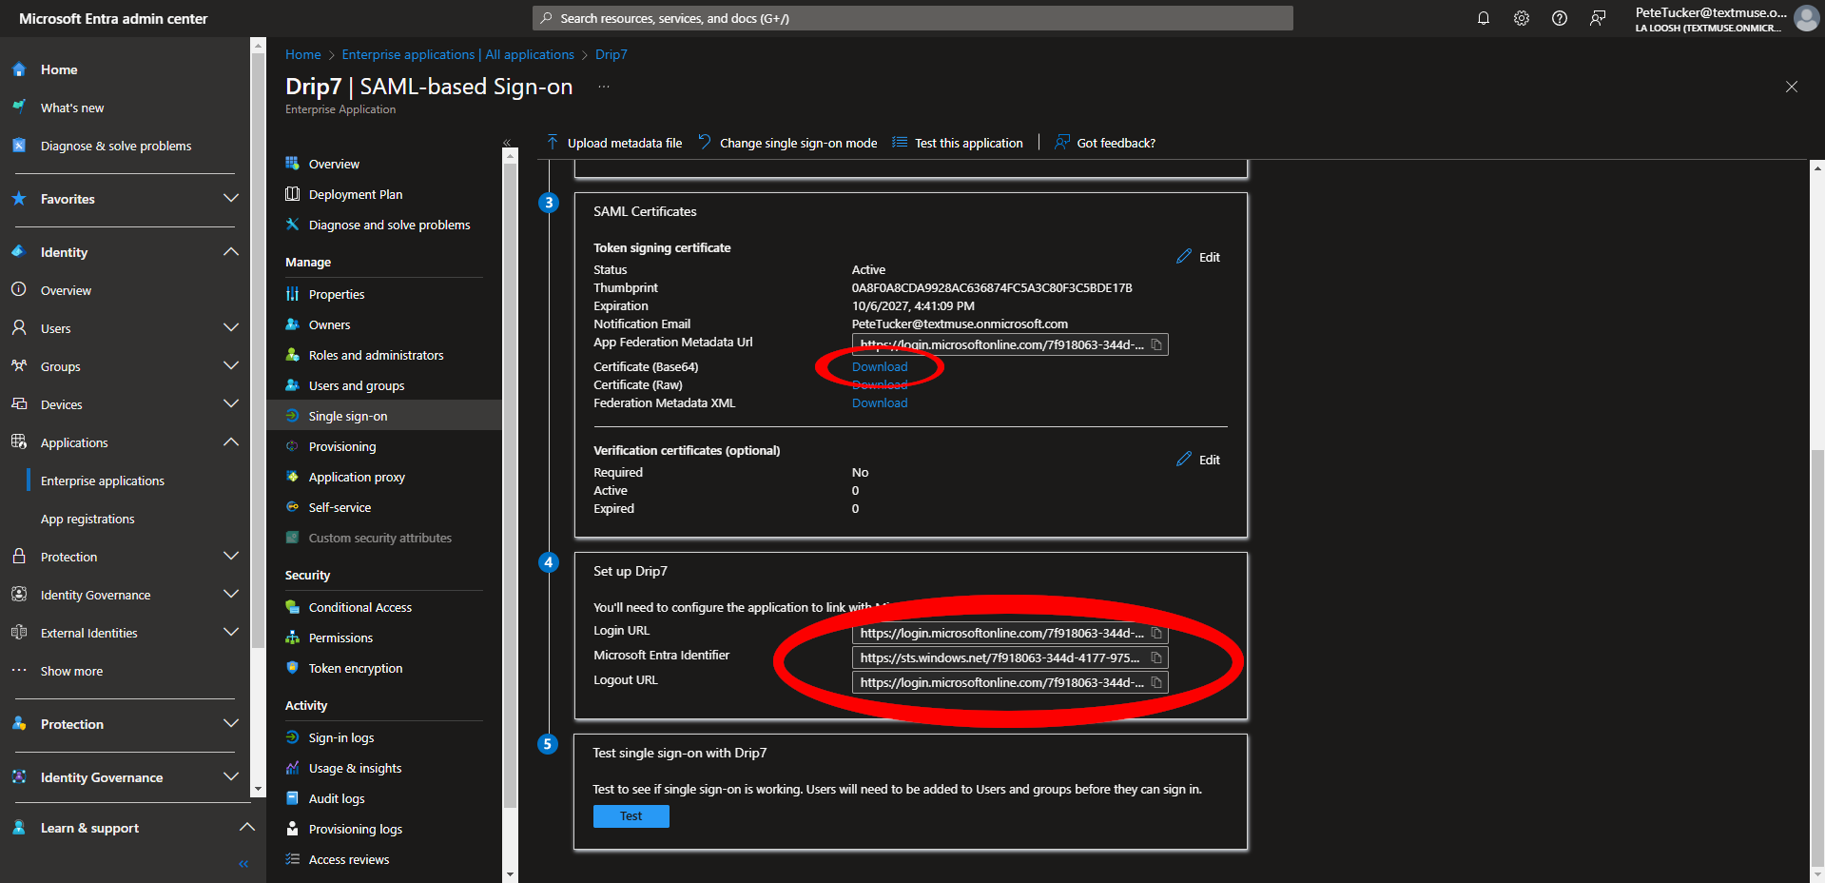The height and width of the screenshot is (883, 1825).
Task: Copy the Microsoft Entra Identifier value
Action: (1156, 657)
